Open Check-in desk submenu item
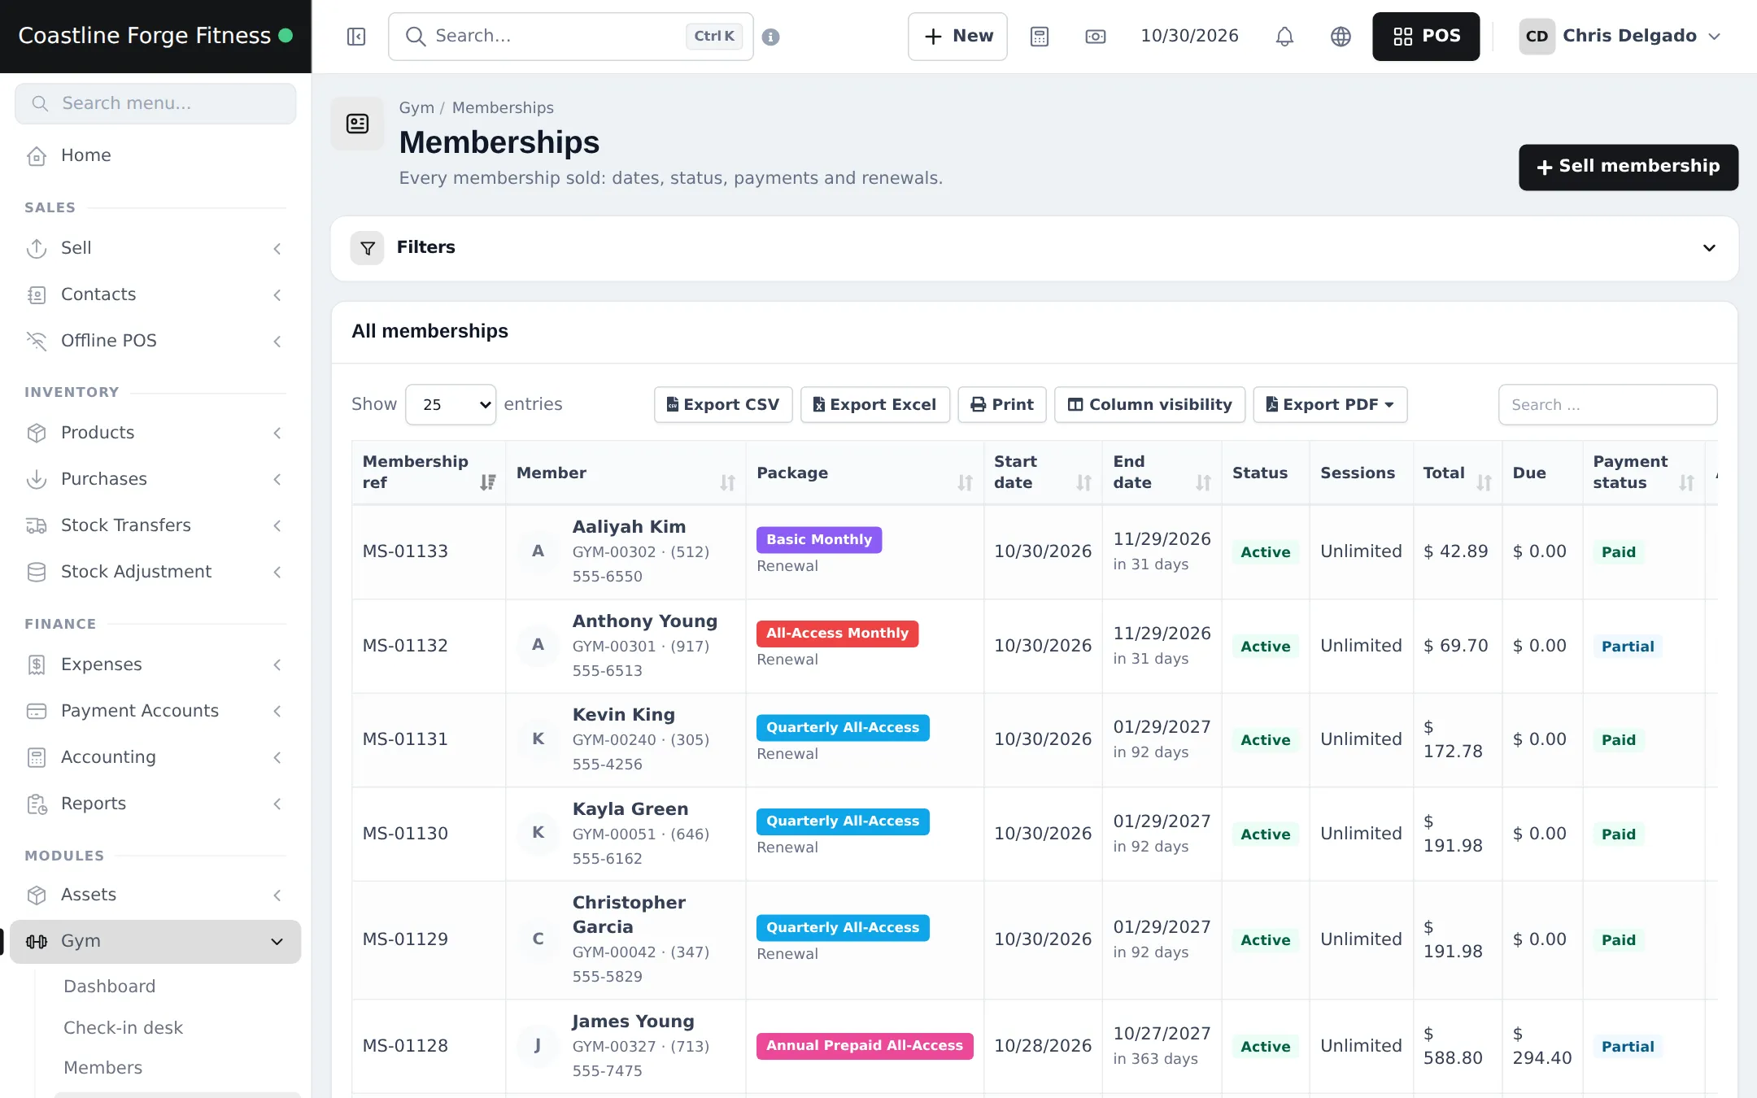Image resolution: width=1757 pixels, height=1098 pixels. [123, 1028]
